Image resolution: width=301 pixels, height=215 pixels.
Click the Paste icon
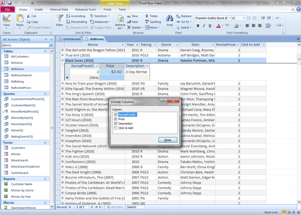point(20,18)
